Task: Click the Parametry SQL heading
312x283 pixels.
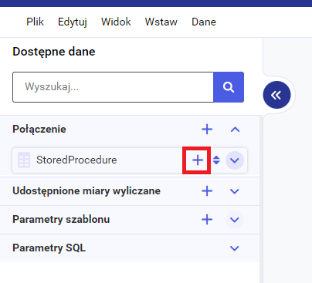Action: (x=49, y=248)
